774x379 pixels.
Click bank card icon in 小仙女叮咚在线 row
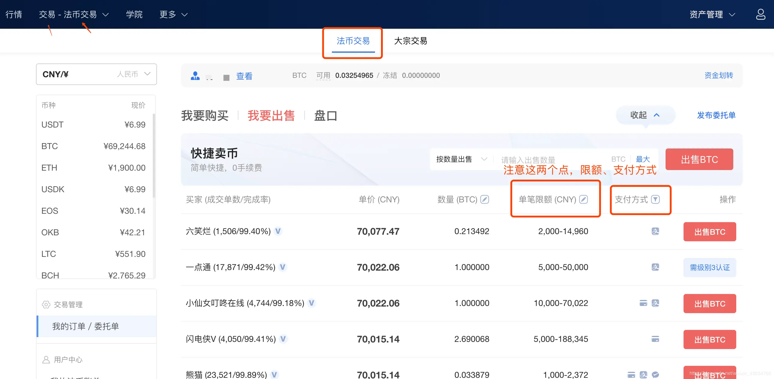tap(643, 303)
